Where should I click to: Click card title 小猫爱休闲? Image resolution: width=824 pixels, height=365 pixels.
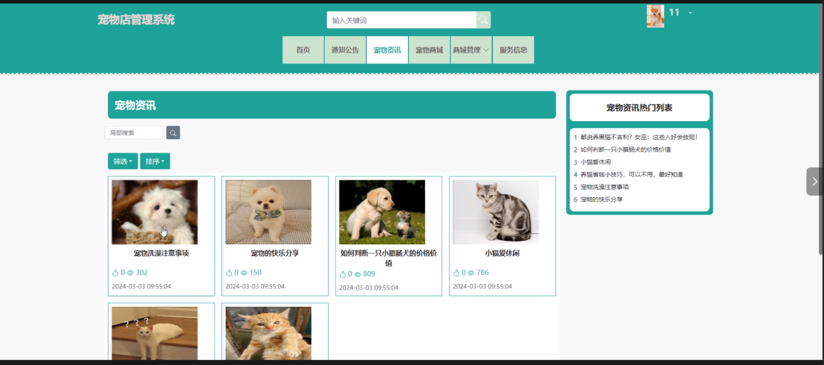pos(503,254)
